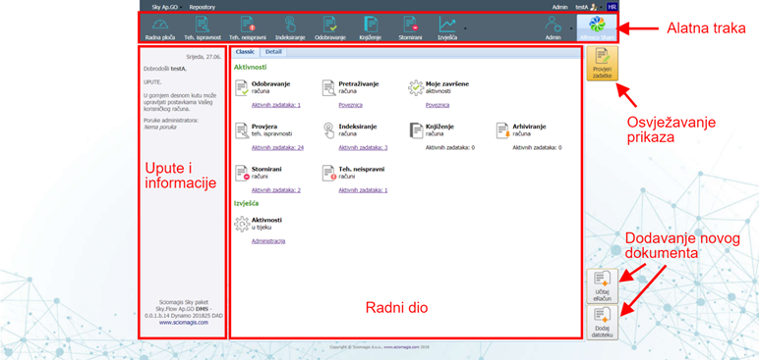Switch language with the HR flag

tap(612, 7)
